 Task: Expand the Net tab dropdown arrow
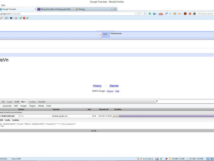click(x=26, y=102)
